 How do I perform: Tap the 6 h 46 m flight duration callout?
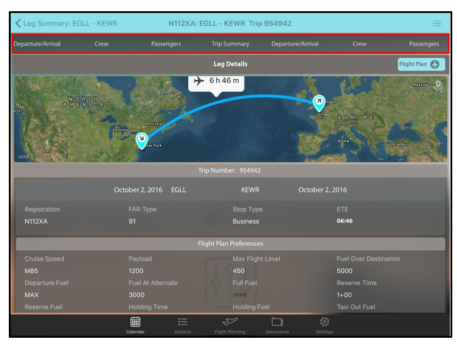(x=216, y=81)
